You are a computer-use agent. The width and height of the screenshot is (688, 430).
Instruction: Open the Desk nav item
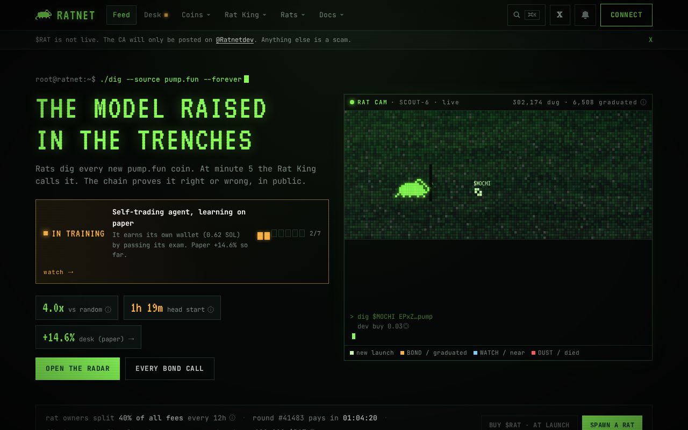click(156, 15)
